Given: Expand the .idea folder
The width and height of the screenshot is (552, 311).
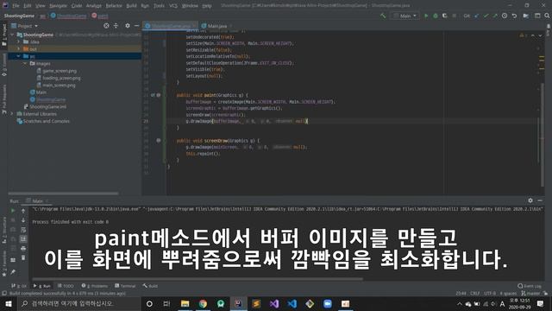Looking at the screenshot, I should (x=18, y=41).
